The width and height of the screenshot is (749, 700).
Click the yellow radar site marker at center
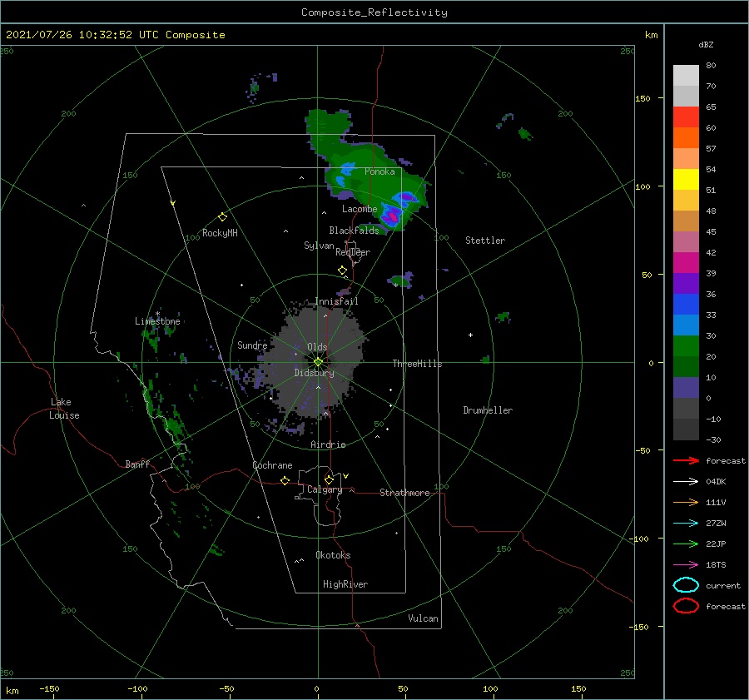pyautogui.click(x=318, y=362)
